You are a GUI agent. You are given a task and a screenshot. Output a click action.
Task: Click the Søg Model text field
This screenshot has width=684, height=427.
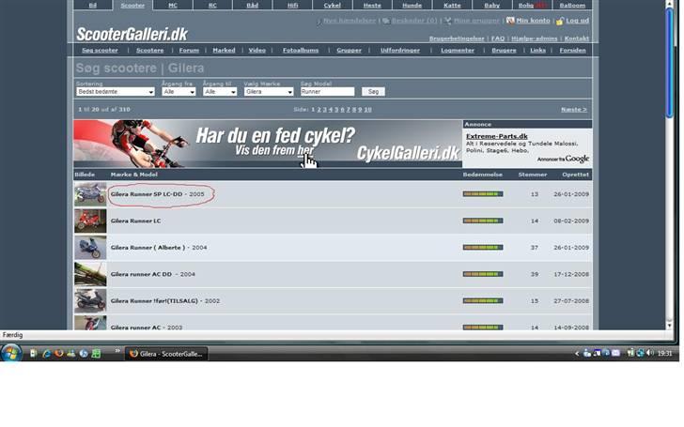coord(327,92)
